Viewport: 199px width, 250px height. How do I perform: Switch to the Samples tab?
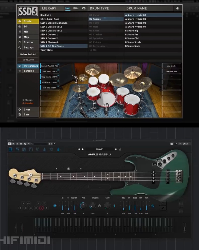point(28,71)
